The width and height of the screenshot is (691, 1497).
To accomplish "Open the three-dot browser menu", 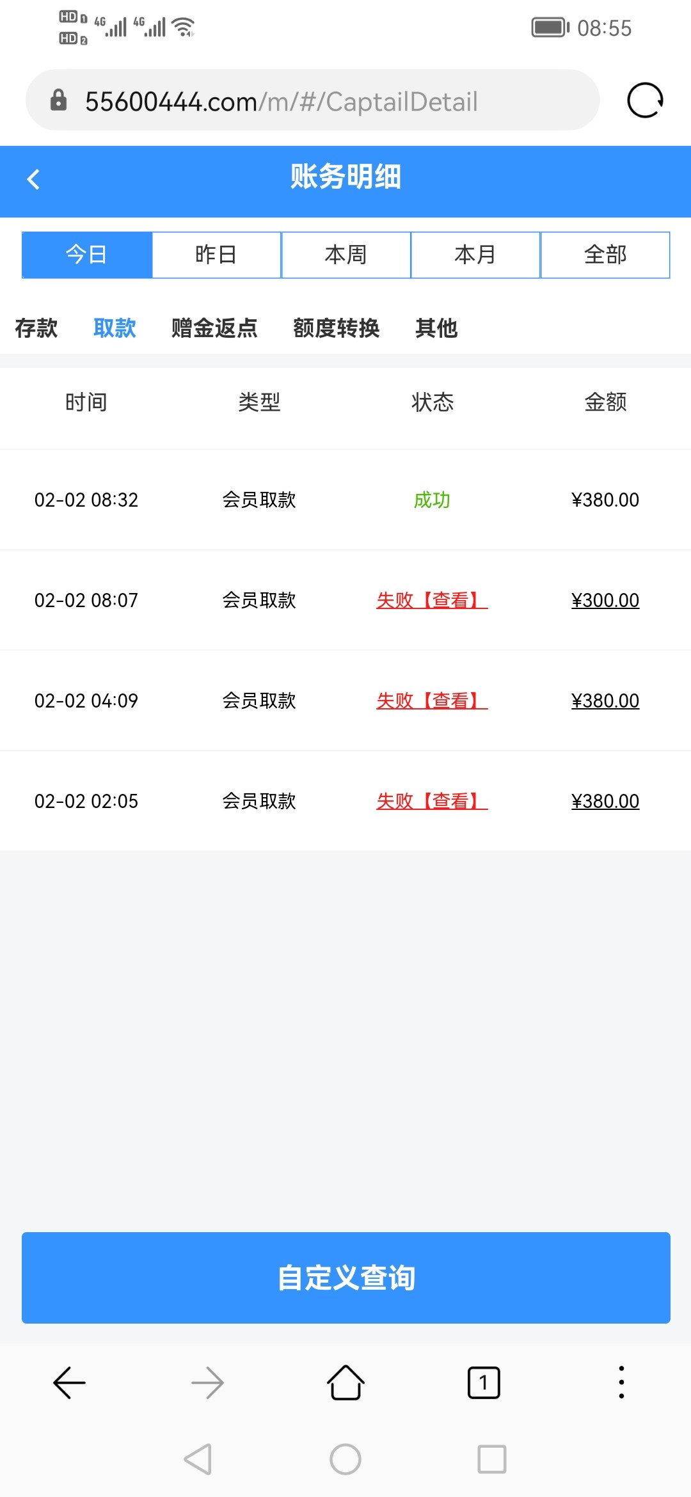I will point(621,1382).
